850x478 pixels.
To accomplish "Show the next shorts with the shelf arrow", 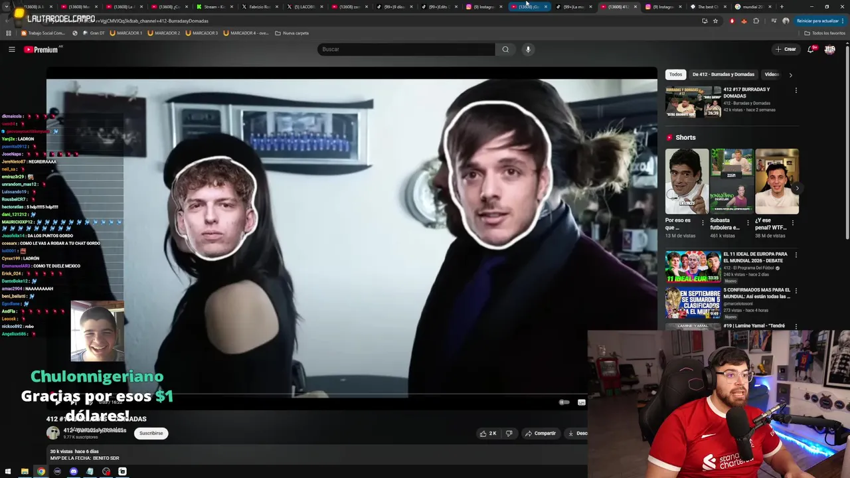I will (797, 189).
